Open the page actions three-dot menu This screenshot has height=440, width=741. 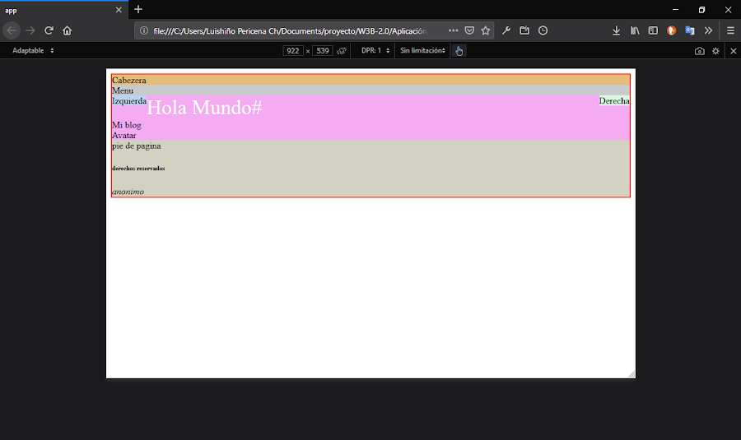453,30
